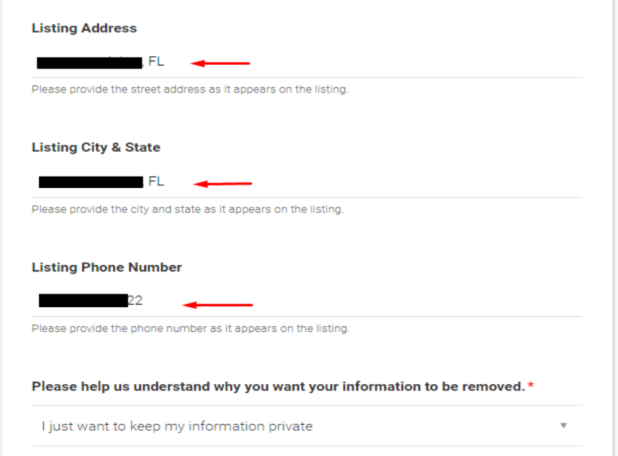Click the red required asterisk
618x456 pixels.
tap(531, 387)
